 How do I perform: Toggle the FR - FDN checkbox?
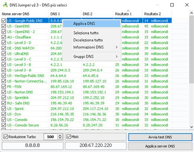(x=4, y=86)
